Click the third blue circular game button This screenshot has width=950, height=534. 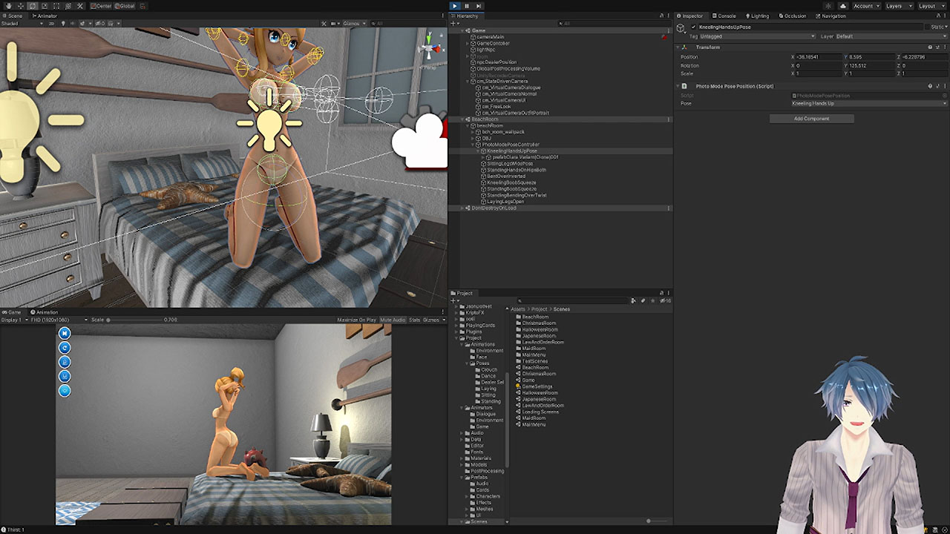pyautogui.click(x=65, y=362)
